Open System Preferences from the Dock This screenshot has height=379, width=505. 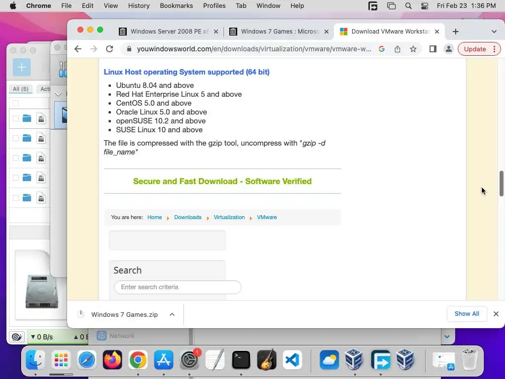click(x=190, y=360)
